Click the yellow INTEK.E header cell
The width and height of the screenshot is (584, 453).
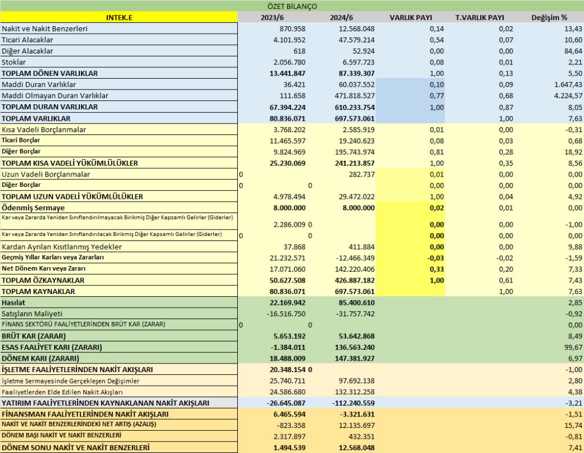tap(119, 17)
